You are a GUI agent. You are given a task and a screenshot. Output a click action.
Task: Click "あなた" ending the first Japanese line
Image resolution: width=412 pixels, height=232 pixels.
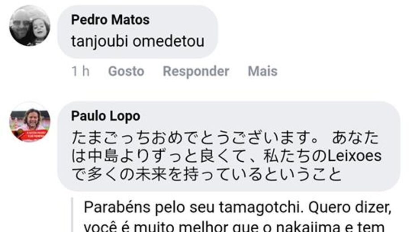pos(356,137)
